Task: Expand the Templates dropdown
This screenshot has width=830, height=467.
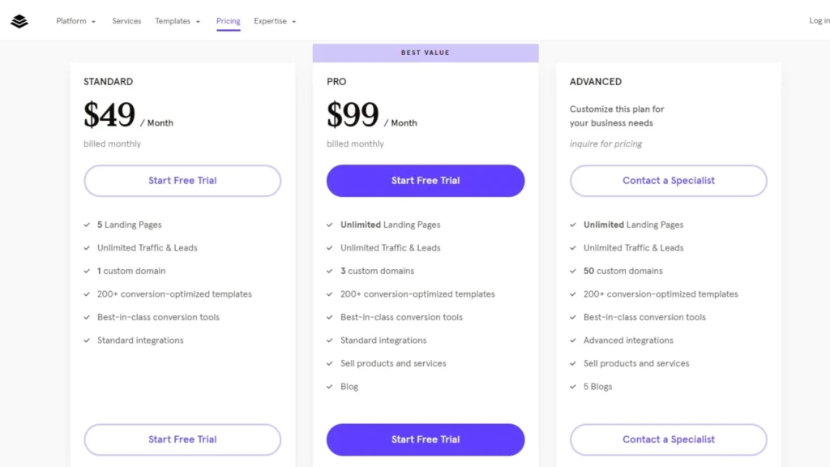Action: coord(177,21)
